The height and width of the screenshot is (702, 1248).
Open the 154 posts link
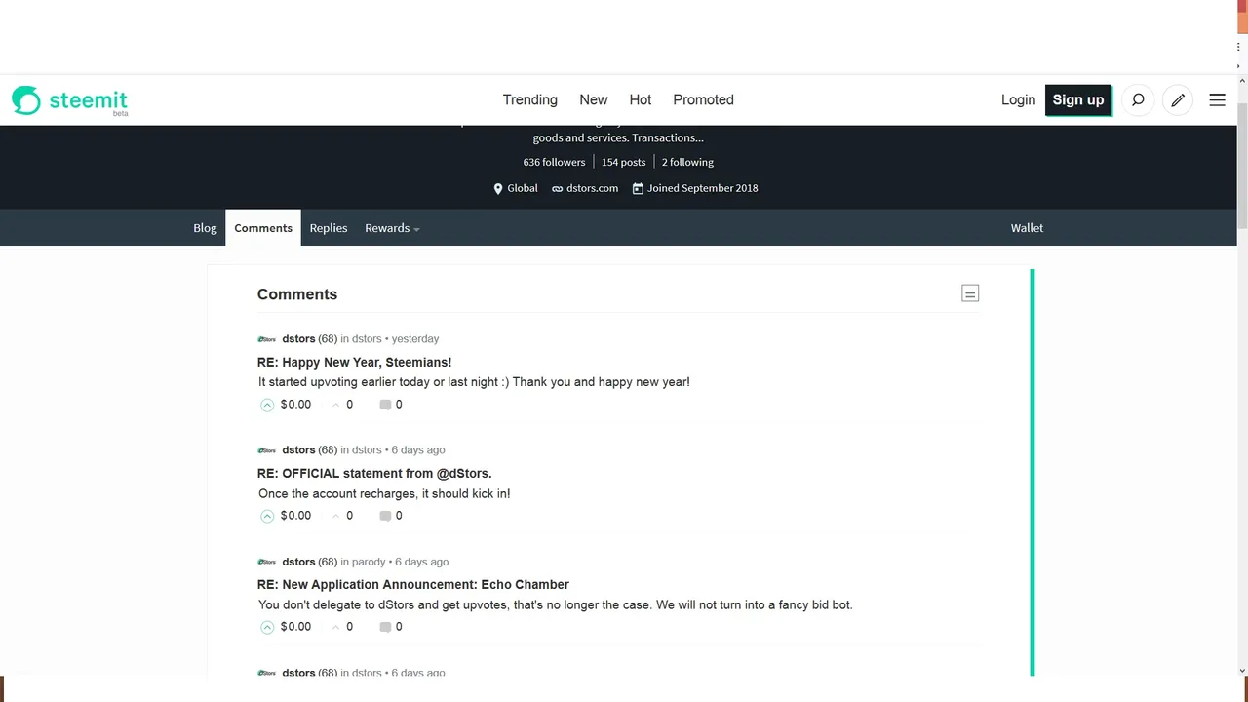click(623, 162)
